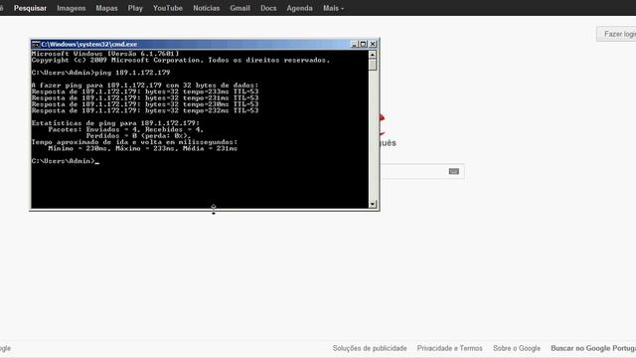Open Sobre o Google footer link
Screen dimensions: 636x358
pos(517,348)
